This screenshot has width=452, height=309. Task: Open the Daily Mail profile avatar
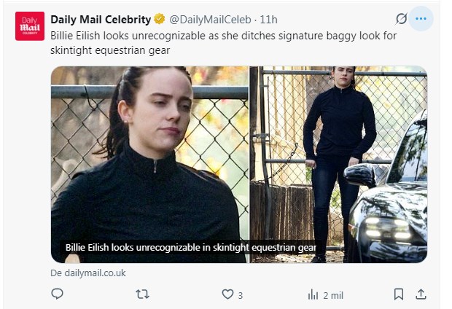click(x=30, y=26)
